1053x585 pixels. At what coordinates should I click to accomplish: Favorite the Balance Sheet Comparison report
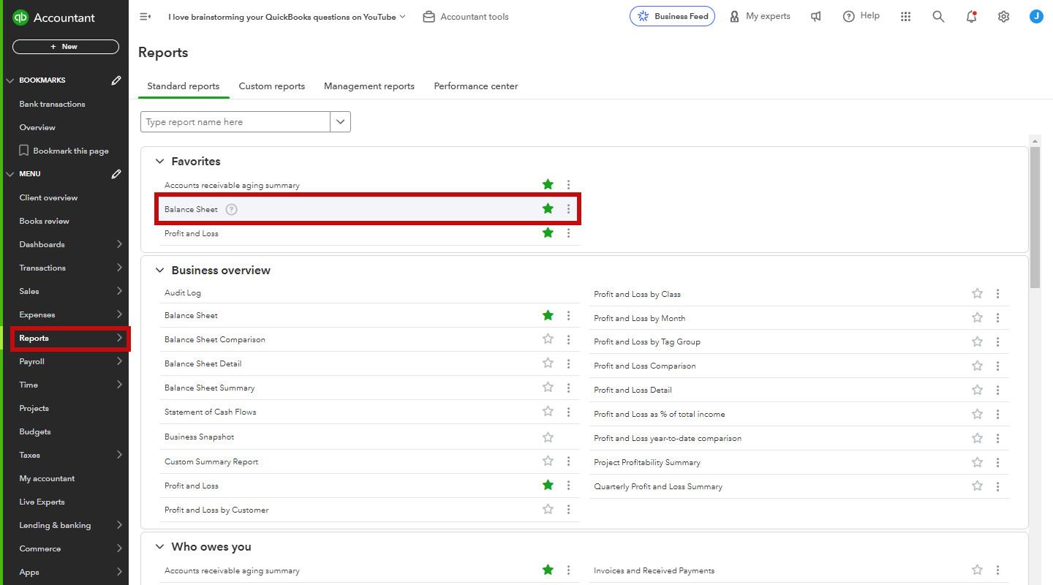pyautogui.click(x=548, y=339)
